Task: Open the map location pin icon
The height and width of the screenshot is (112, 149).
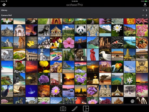Action: [x=145, y=5]
